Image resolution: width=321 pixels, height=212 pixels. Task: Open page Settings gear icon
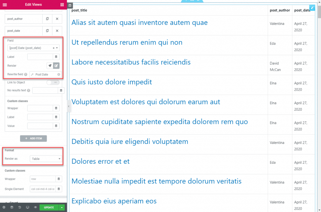pos(4,207)
